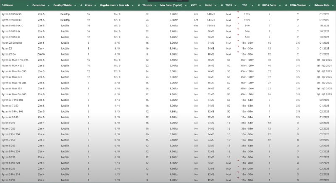This screenshot has width=336, height=183.
Task: Click the Threads cell of Ryzen Z2 Go row
Action: [x=147, y=55]
